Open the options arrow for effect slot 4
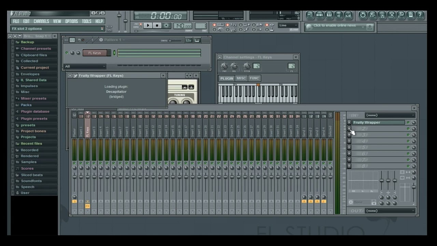Viewport: 437px width, 246px height. [349, 141]
